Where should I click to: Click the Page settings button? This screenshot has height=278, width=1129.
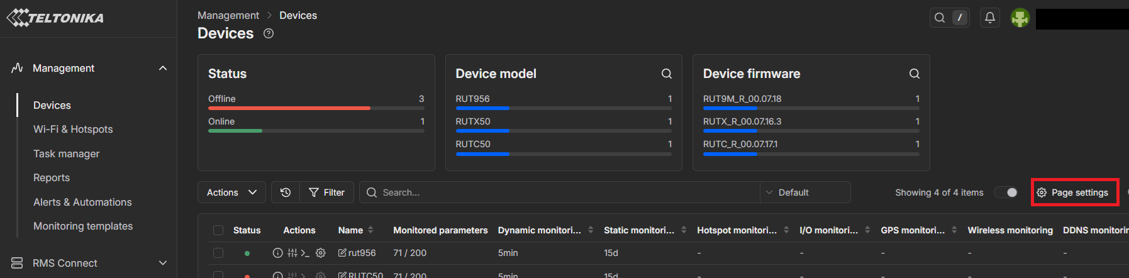1074,192
